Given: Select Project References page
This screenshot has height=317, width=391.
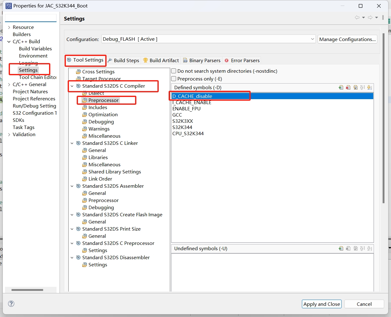Looking at the screenshot, I should (x=34, y=99).
